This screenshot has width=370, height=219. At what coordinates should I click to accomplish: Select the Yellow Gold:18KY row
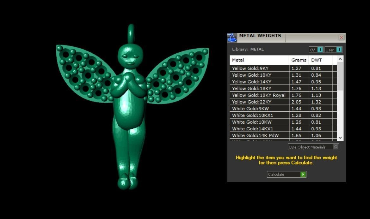point(283,88)
